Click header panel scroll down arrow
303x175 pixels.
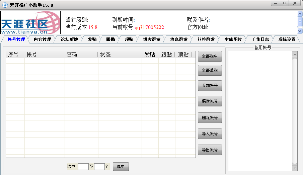[300, 31]
